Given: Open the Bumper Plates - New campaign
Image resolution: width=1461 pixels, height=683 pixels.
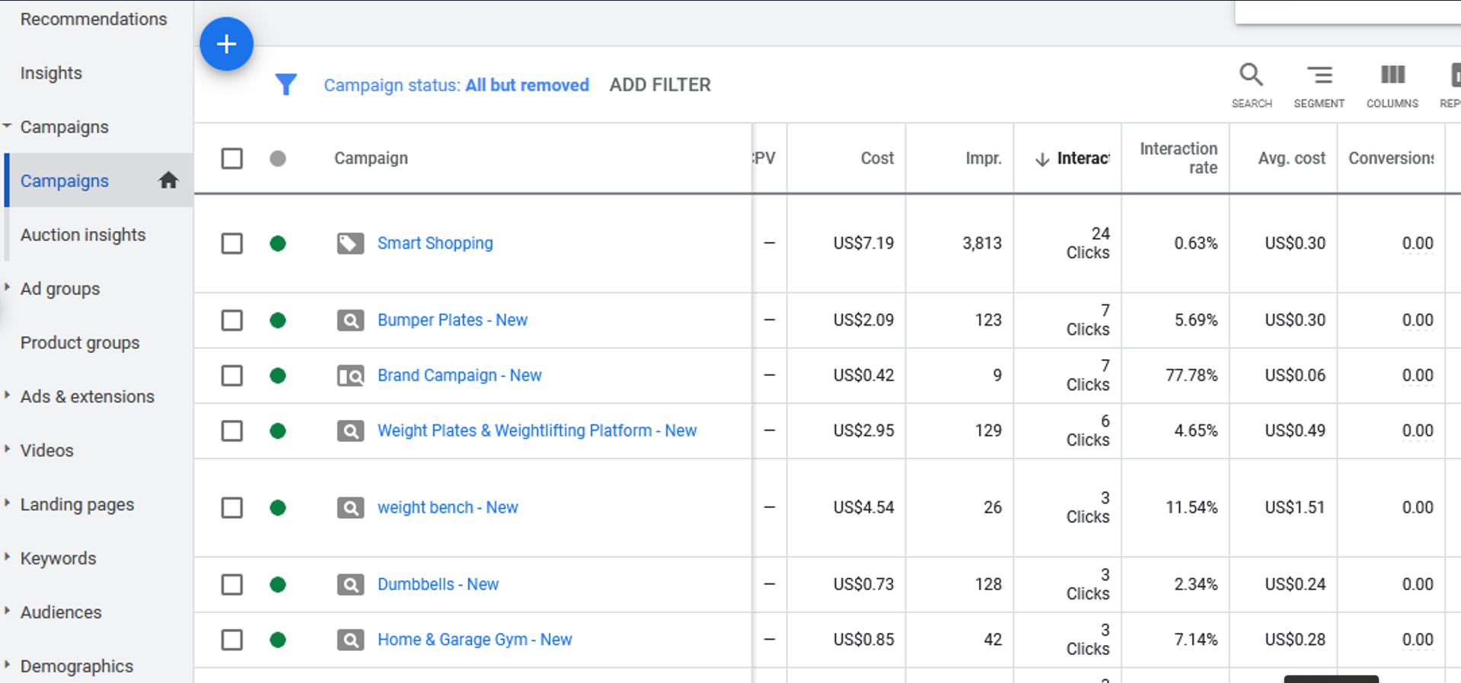Looking at the screenshot, I should click(452, 320).
